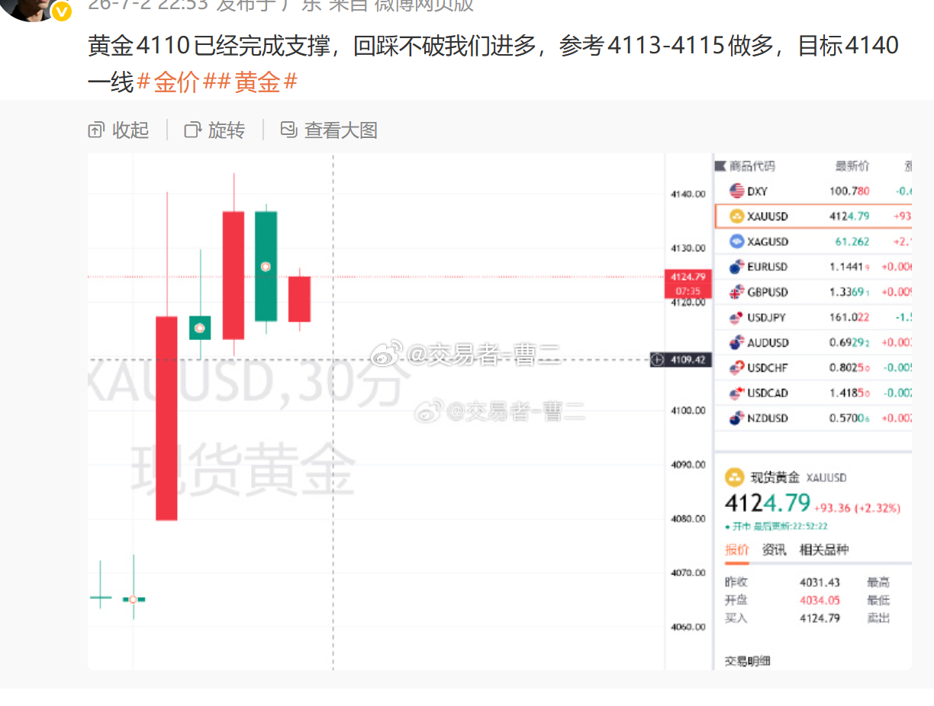Click the XAUUSD price 4124.79 in watchlist
Image resolution: width=934 pixels, height=706 pixels.
[x=849, y=217]
